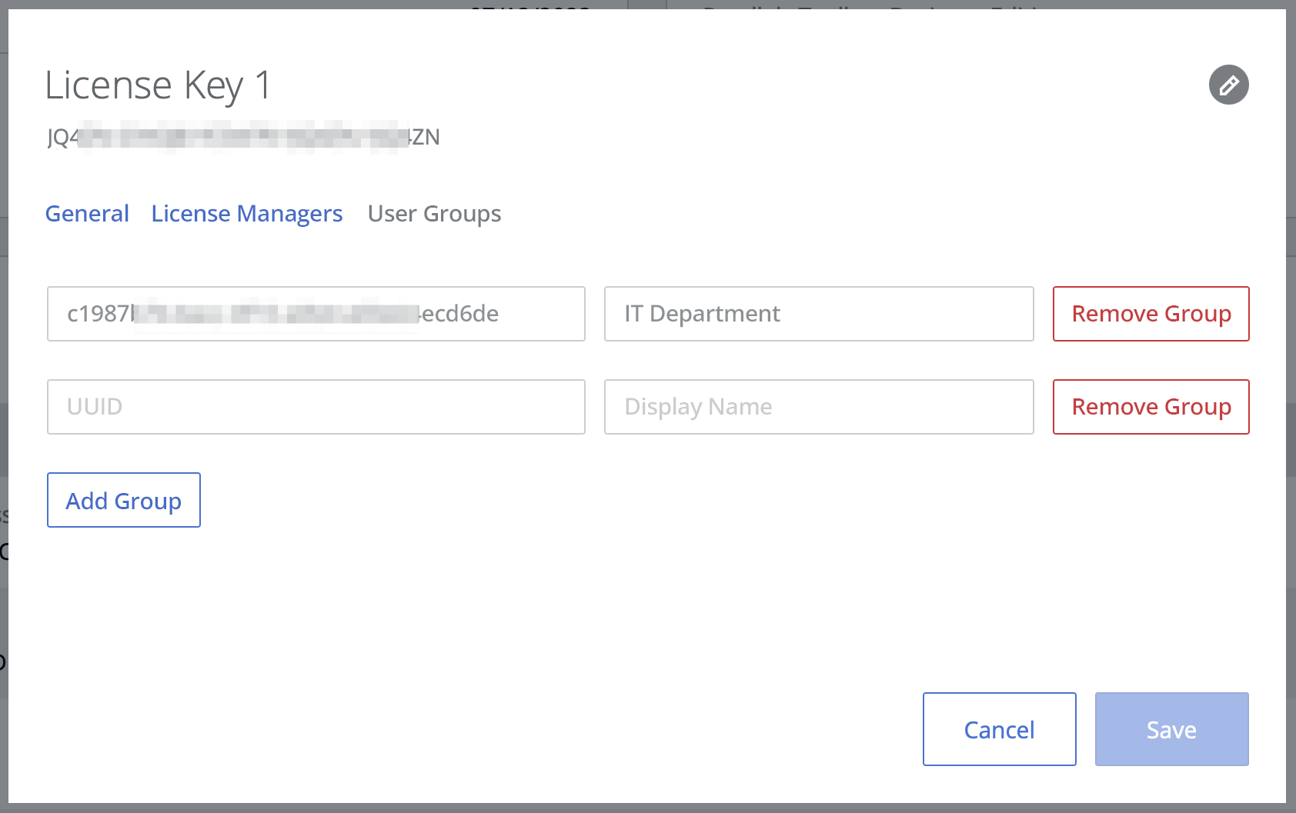Image resolution: width=1296 pixels, height=813 pixels.
Task: Click the blank dialog area under Add Group
Action: [462, 608]
